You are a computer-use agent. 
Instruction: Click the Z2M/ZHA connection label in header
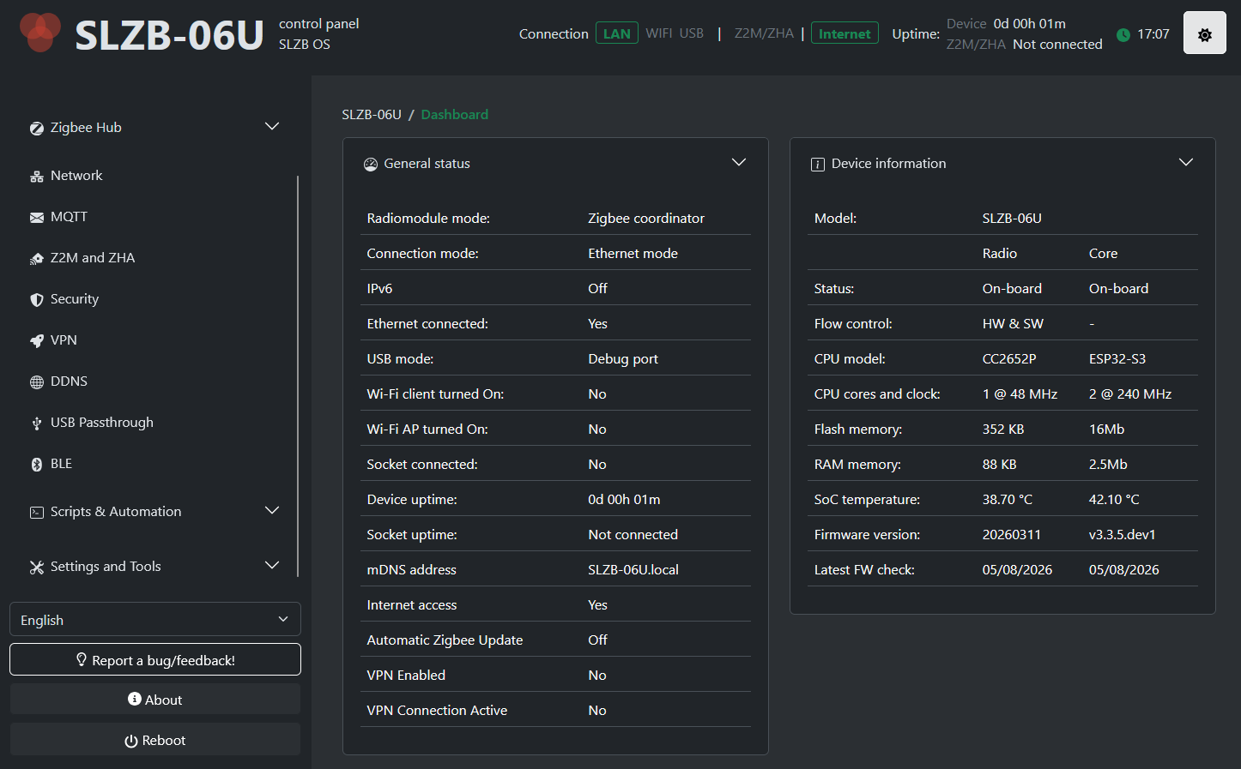coord(764,33)
